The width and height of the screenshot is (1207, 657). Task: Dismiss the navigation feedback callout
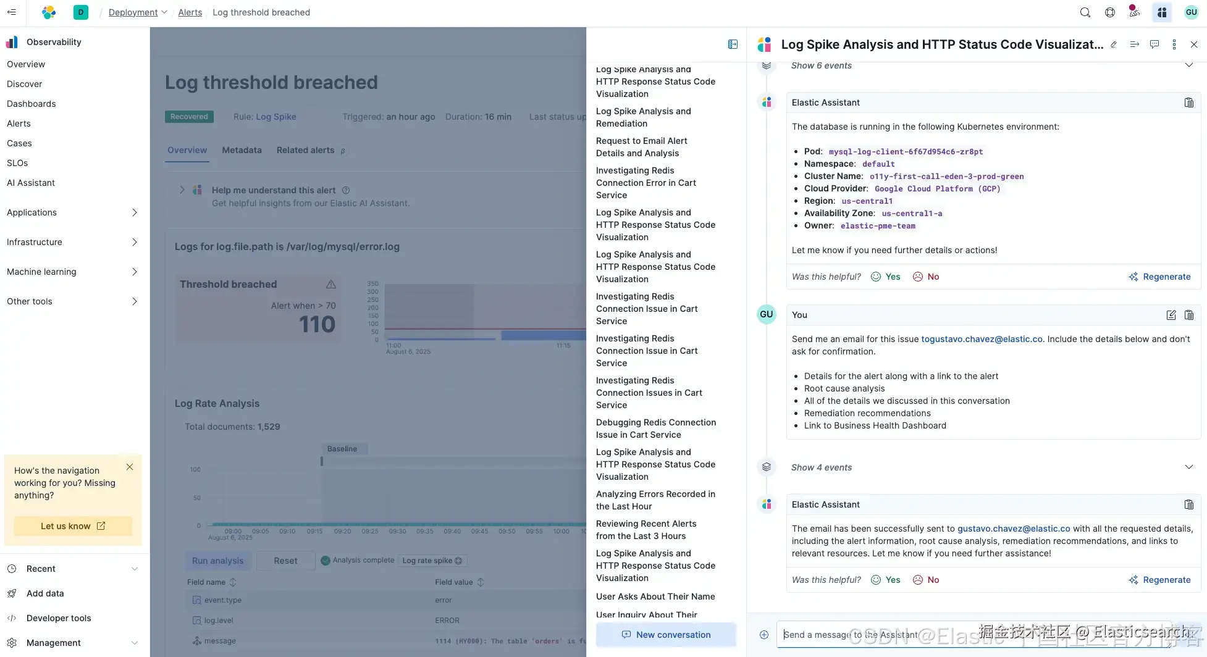pos(130,467)
